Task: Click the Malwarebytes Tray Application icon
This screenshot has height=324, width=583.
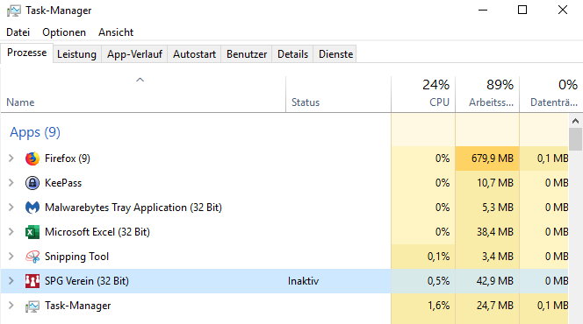Action: tap(32, 208)
